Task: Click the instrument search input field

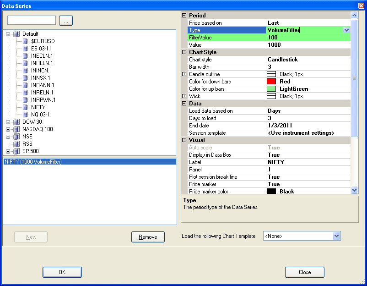Action: [32, 20]
